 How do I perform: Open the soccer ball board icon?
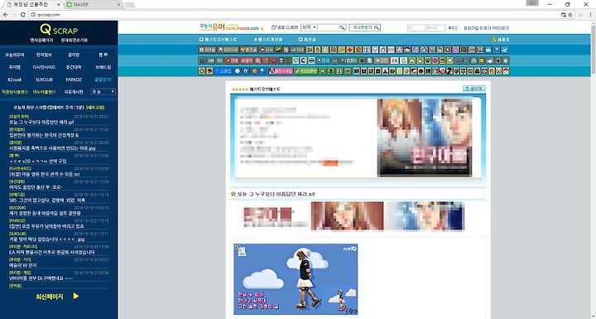pos(246,70)
